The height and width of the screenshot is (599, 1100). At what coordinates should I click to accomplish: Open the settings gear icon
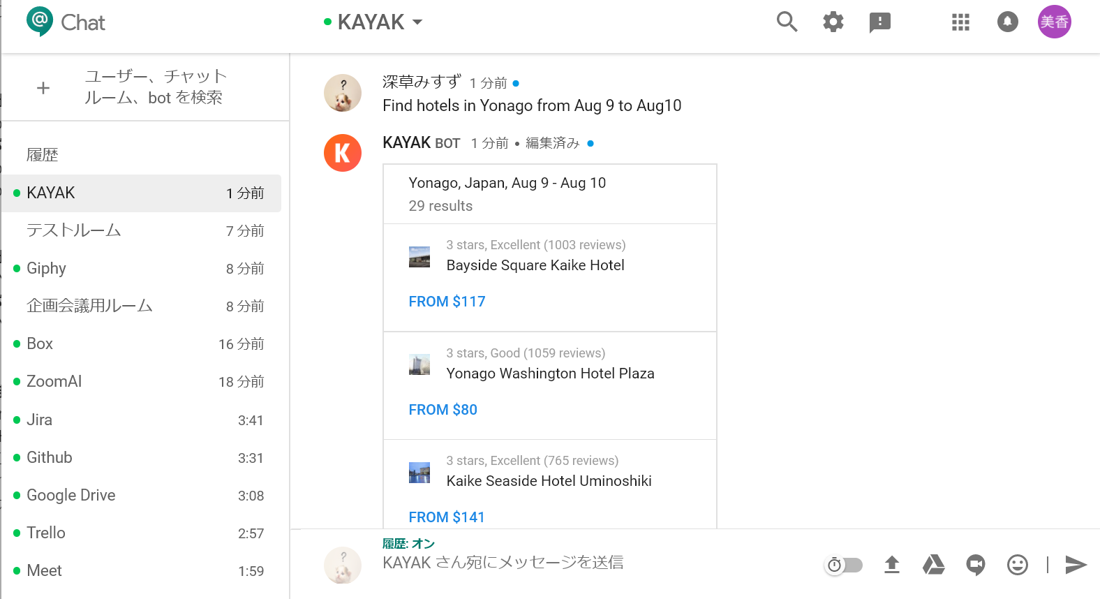tap(833, 22)
